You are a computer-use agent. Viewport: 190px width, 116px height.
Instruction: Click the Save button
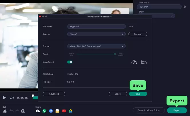click(x=138, y=94)
